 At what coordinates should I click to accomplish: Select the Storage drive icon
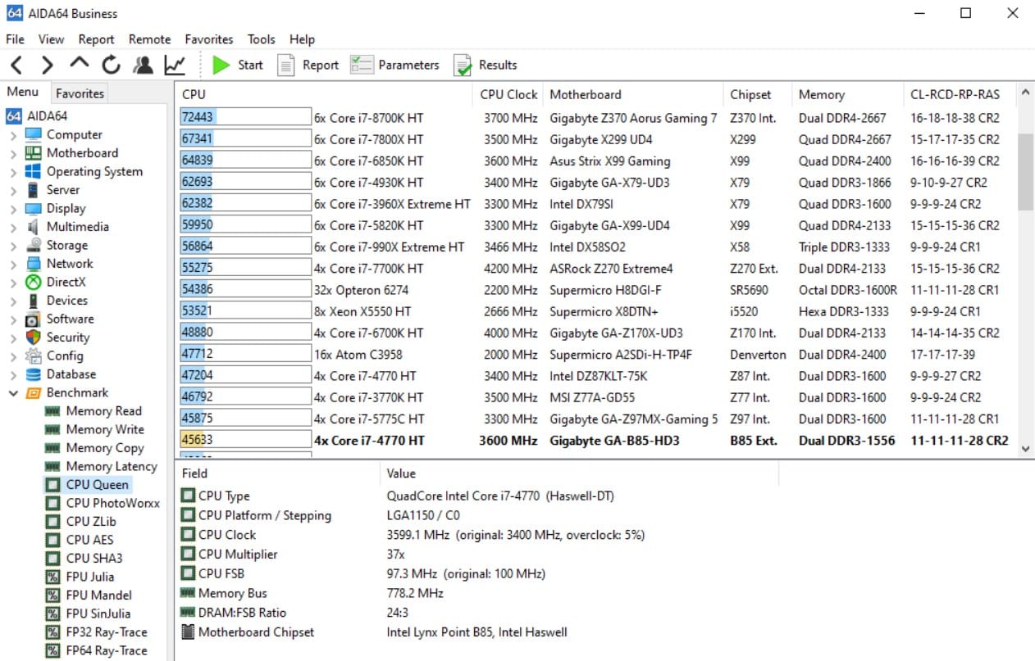(34, 245)
